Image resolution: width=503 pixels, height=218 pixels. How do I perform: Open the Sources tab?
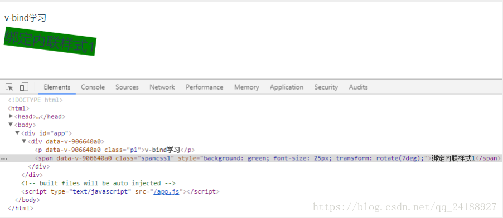127,87
